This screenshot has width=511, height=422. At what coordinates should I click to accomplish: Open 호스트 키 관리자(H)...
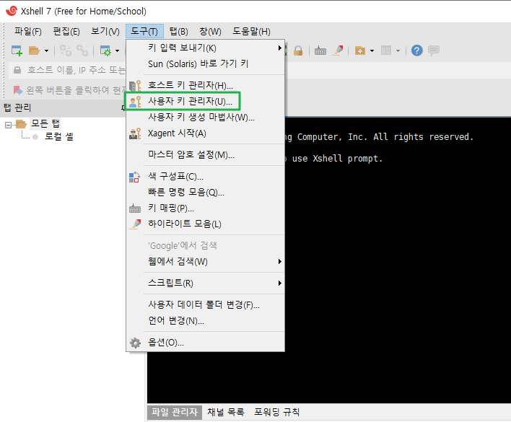pyautogui.click(x=205, y=85)
